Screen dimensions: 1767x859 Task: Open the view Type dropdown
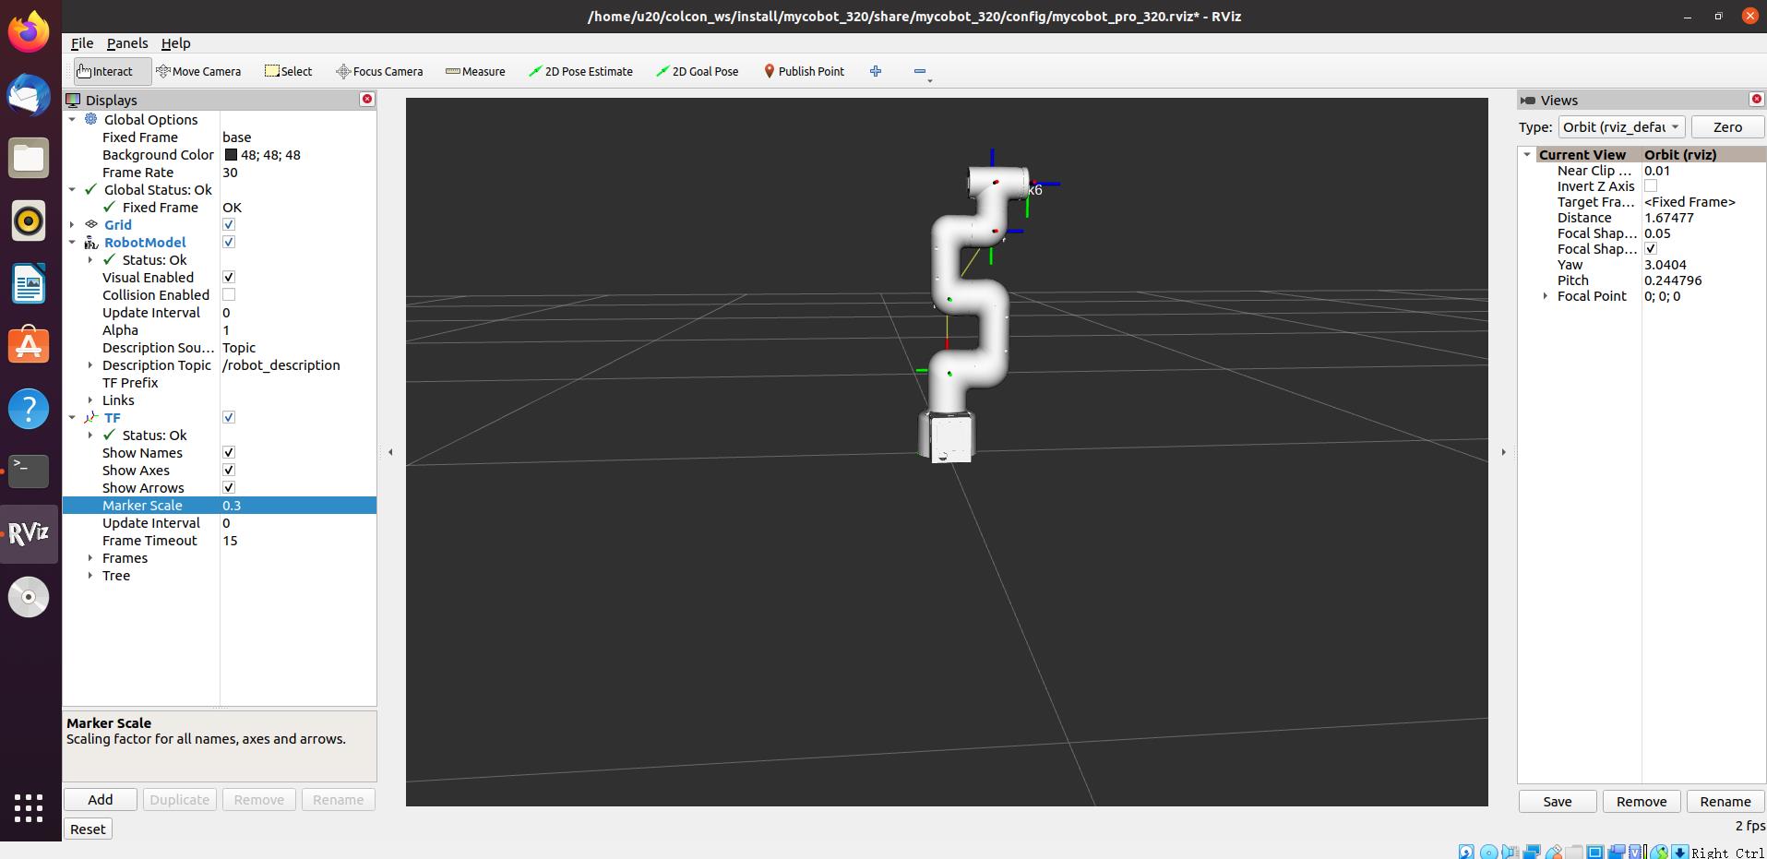pyautogui.click(x=1621, y=127)
